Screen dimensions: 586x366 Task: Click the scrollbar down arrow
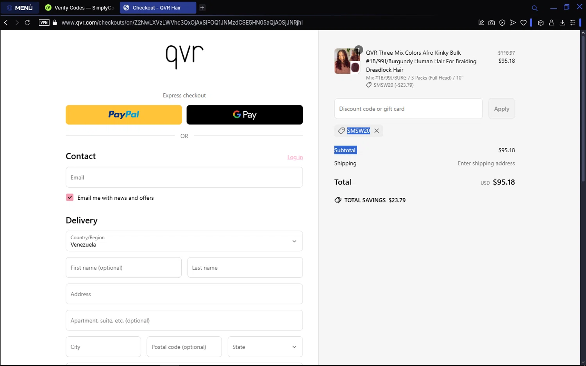click(x=583, y=362)
